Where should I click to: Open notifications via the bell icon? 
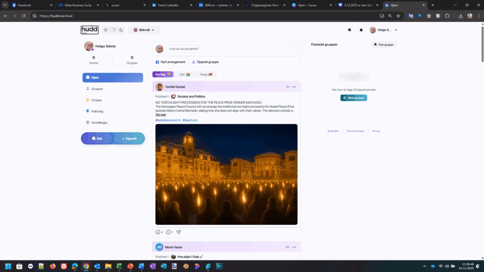(x=361, y=30)
